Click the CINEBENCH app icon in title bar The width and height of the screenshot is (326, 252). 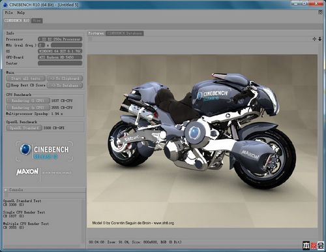coord(5,5)
